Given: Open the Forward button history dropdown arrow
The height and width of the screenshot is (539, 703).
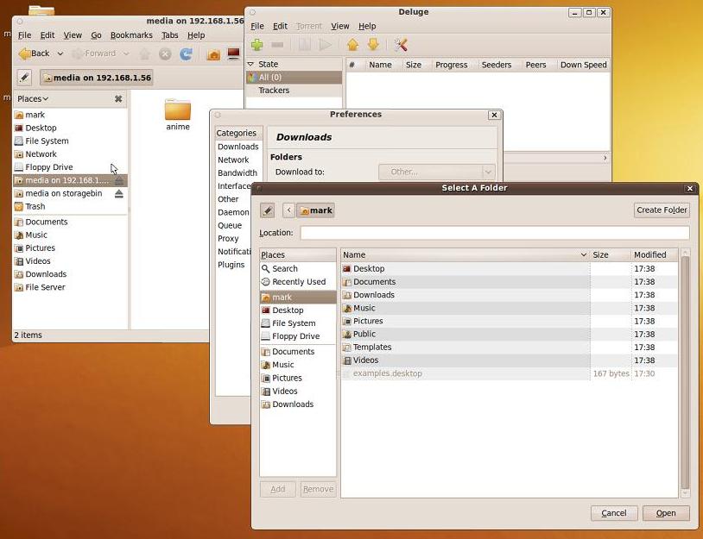Looking at the screenshot, I should pyautogui.click(x=126, y=53).
